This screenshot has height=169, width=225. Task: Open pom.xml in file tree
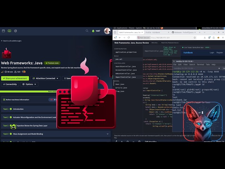[119, 59]
